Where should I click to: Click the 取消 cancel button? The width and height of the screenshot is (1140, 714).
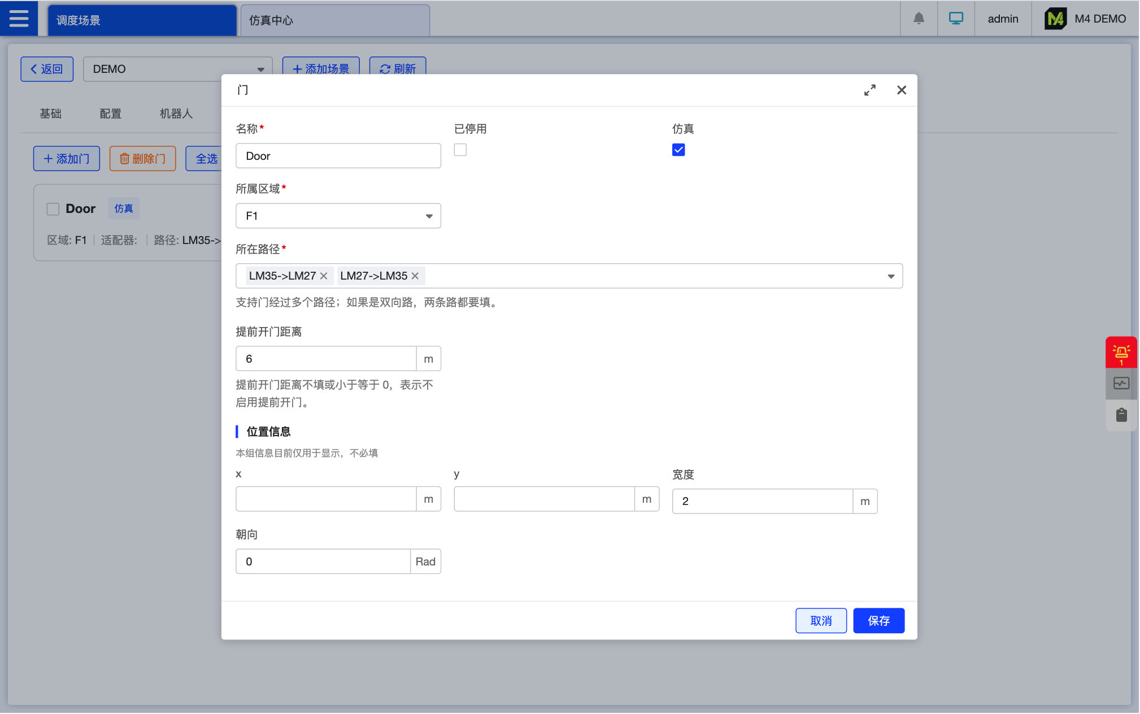(x=821, y=621)
